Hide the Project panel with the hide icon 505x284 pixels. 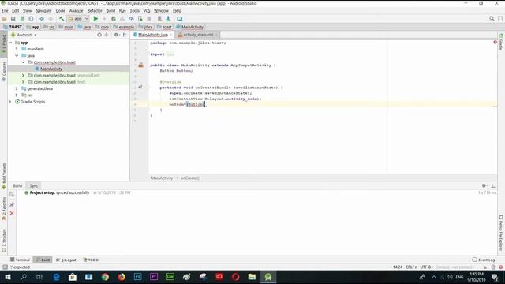coord(125,35)
